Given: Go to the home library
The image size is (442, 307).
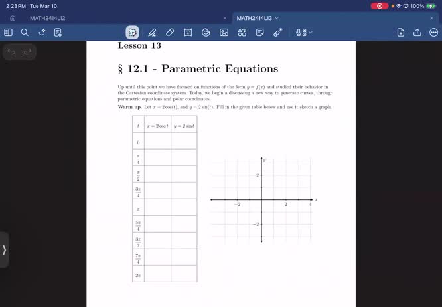Looking at the screenshot, I should 13,18.
